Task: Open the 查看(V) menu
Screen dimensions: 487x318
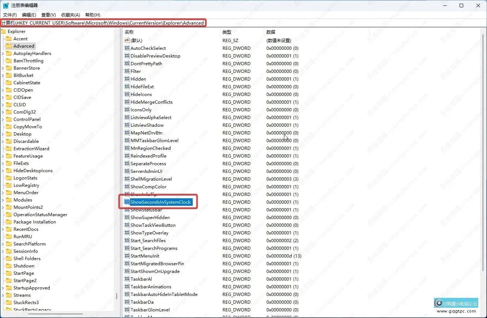Action: [x=49, y=15]
